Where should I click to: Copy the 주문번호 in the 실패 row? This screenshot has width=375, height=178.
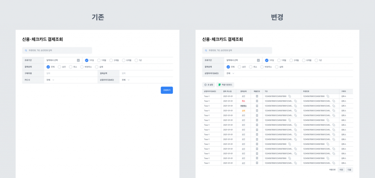(334, 110)
